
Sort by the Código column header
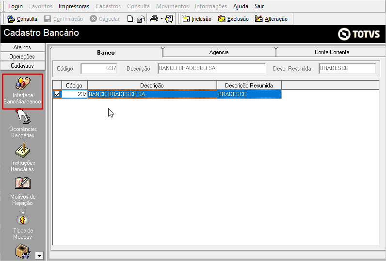(74, 85)
